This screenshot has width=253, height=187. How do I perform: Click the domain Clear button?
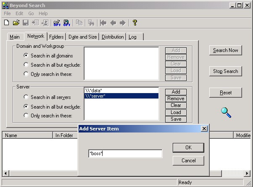click(176, 64)
